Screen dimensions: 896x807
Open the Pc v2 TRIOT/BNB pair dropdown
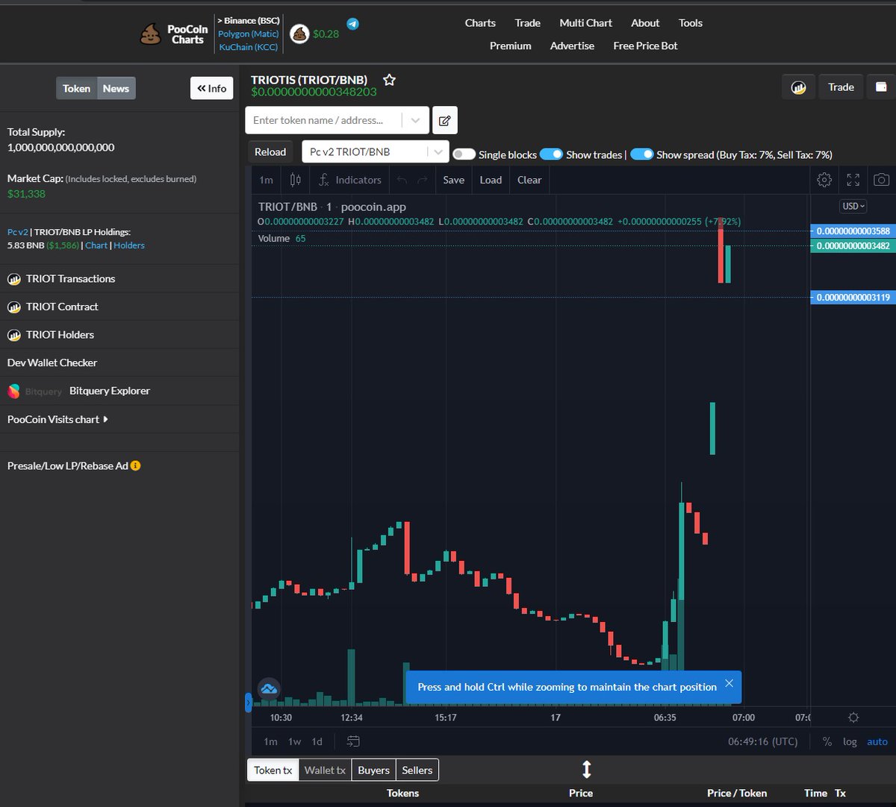pos(376,152)
